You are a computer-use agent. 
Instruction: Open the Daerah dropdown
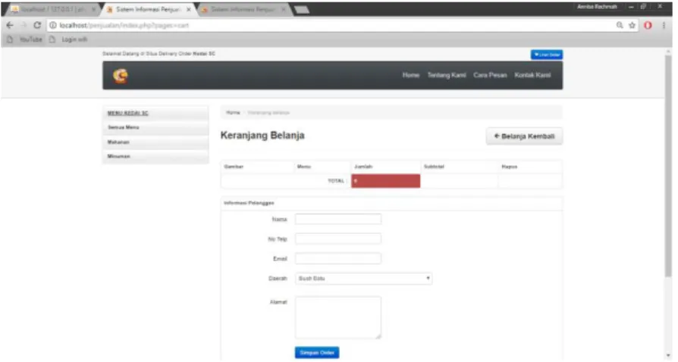tap(363, 279)
